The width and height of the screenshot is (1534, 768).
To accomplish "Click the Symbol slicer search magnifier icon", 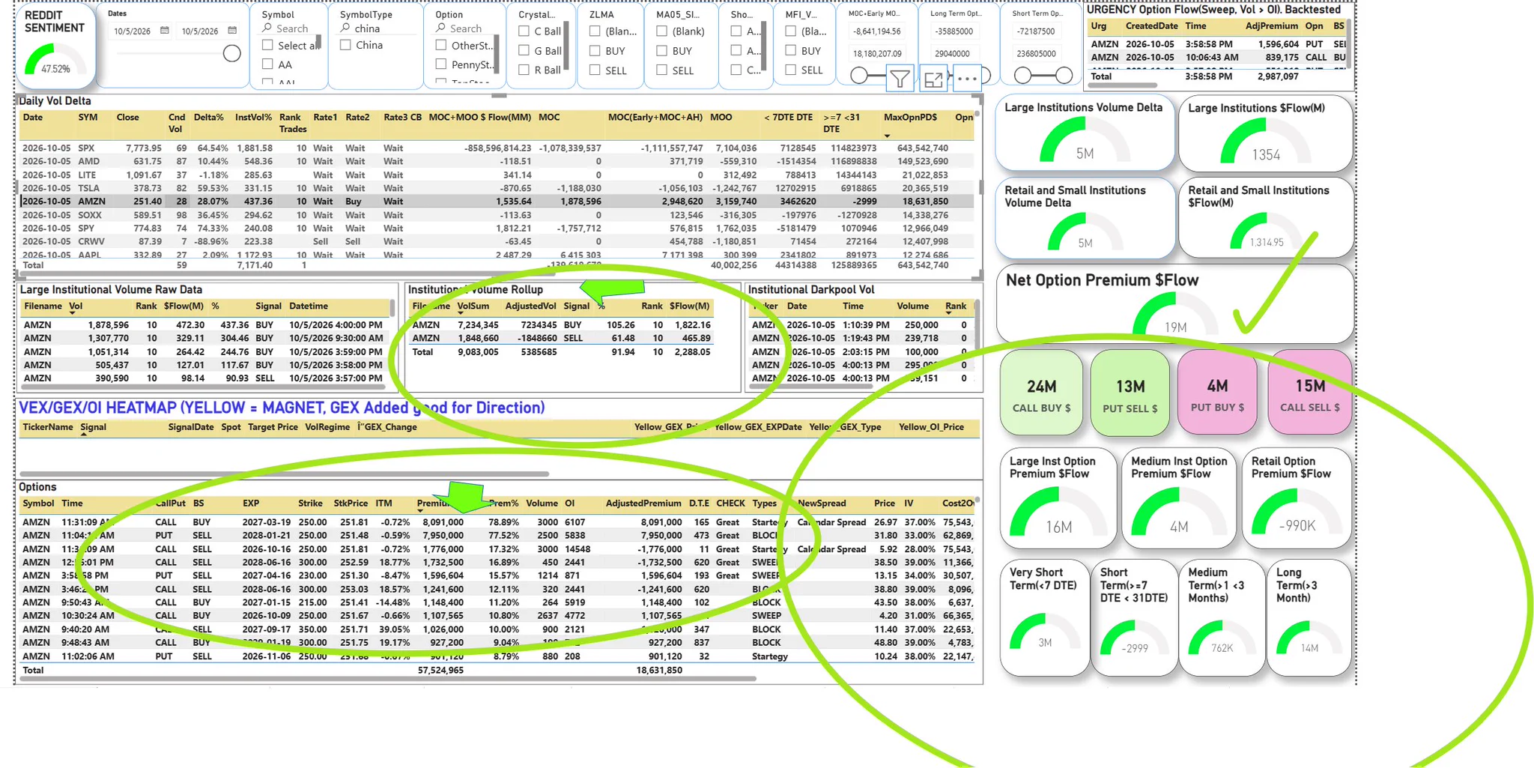I will (x=267, y=28).
